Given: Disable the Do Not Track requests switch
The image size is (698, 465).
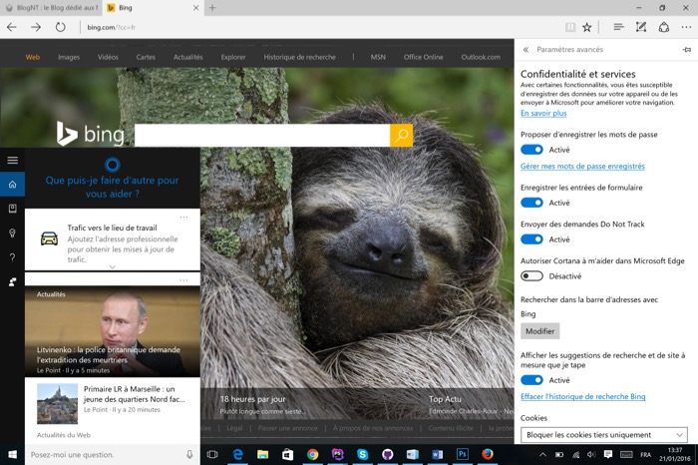Looking at the screenshot, I should 531,239.
